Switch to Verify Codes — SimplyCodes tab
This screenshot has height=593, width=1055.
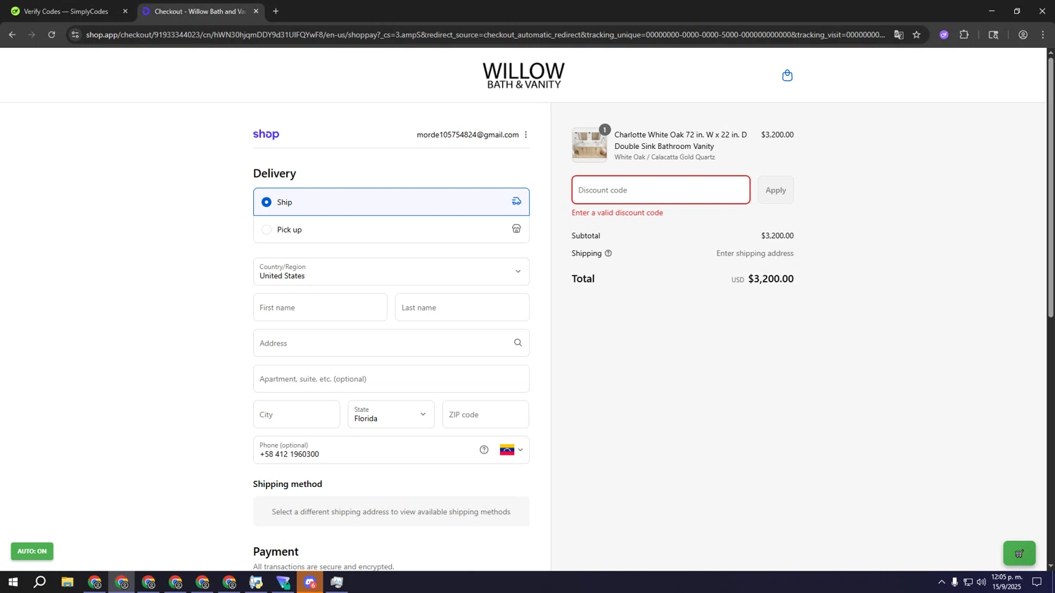[x=66, y=11]
